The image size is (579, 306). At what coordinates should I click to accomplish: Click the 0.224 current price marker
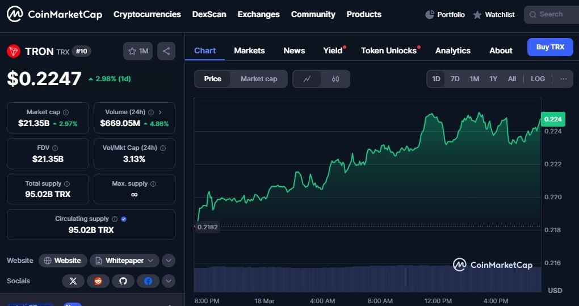tap(553, 119)
